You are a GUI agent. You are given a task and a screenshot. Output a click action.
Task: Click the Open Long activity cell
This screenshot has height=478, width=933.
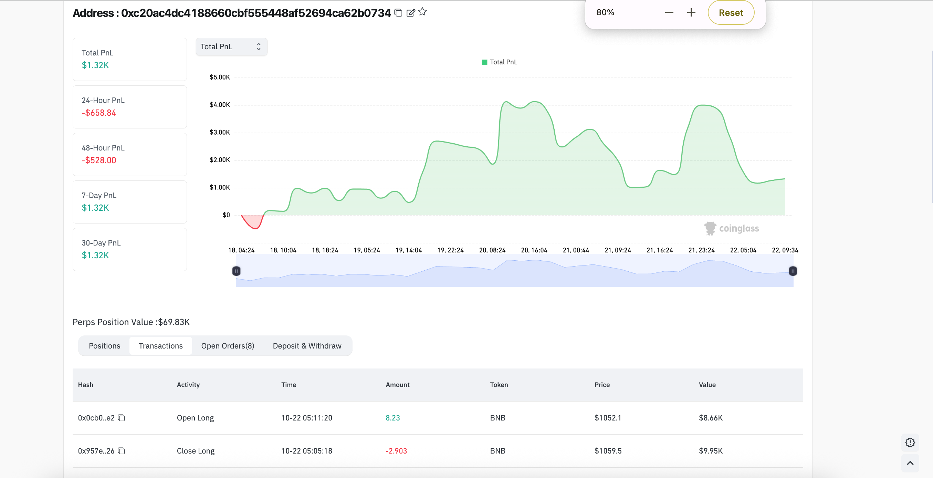[195, 418]
